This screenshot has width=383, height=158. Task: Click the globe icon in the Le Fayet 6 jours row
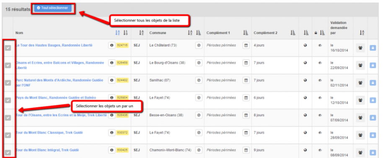pyautogui.click(x=305, y=98)
